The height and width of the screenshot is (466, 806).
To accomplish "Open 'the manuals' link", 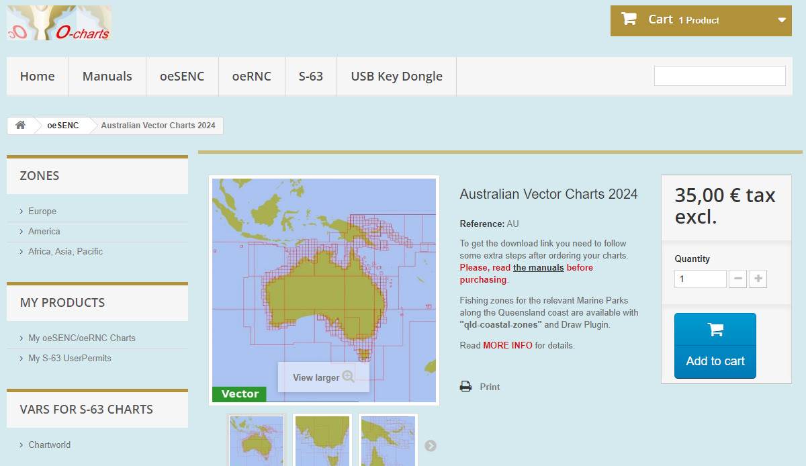I will [x=538, y=268].
